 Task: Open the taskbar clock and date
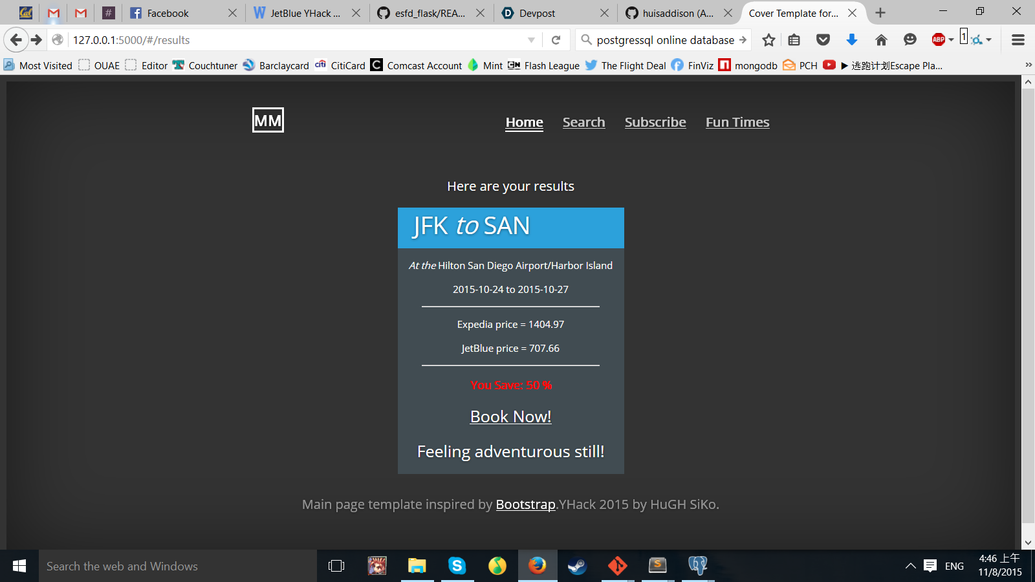tap(1000, 566)
